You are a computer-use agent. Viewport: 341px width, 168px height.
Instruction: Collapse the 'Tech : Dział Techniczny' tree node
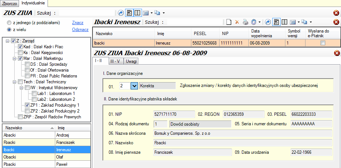coord(14,81)
